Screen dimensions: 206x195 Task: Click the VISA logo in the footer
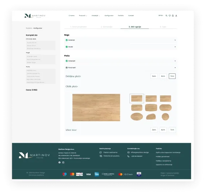tap(88, 174)
